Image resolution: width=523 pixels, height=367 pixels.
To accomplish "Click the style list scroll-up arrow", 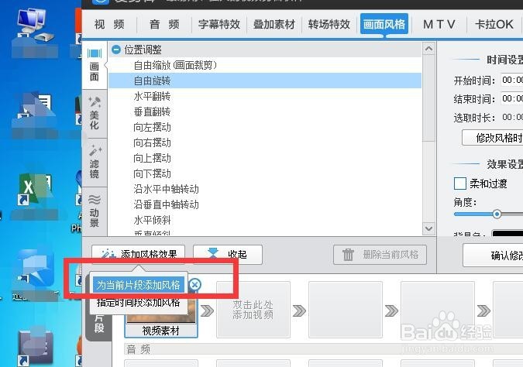I will coord(428,49).
